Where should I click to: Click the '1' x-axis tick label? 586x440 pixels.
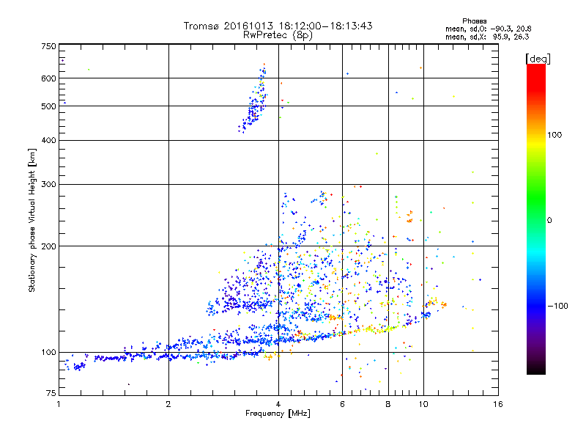point(59,404)
